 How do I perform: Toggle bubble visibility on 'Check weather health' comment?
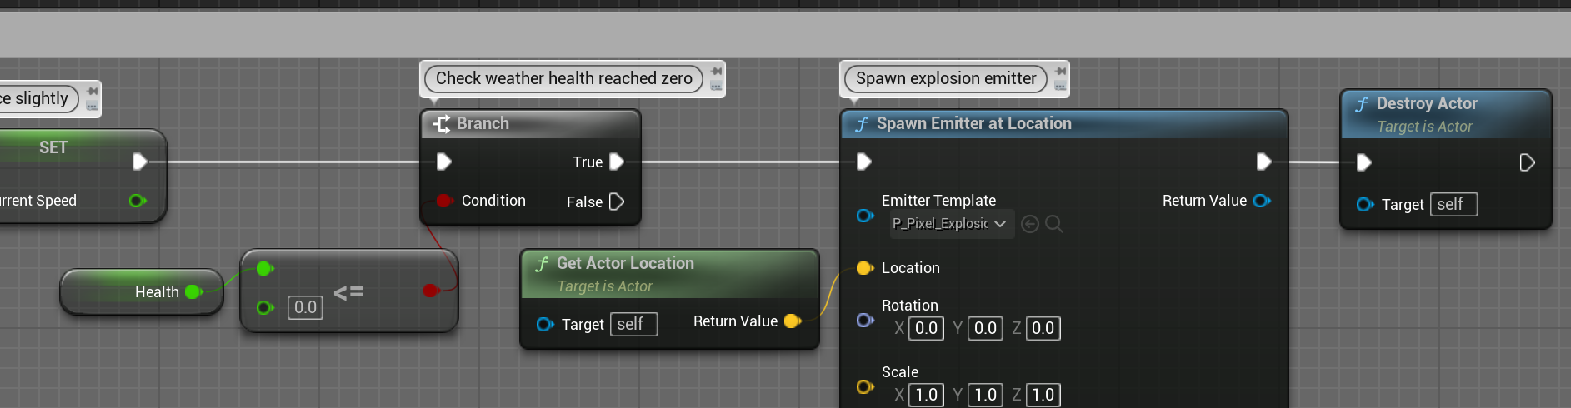716,86
